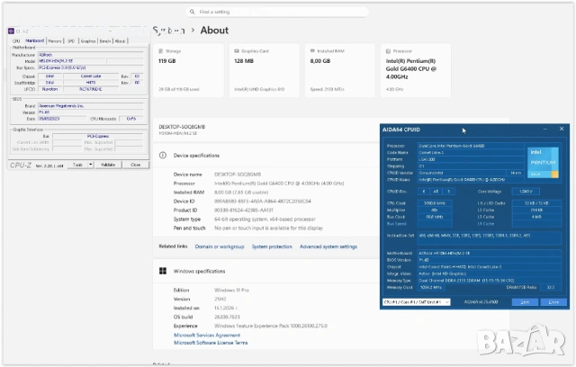Click the L3 Cache 4 MB value

[536, 217]
